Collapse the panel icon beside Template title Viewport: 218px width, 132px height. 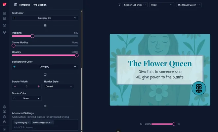[x=16, y=5]
